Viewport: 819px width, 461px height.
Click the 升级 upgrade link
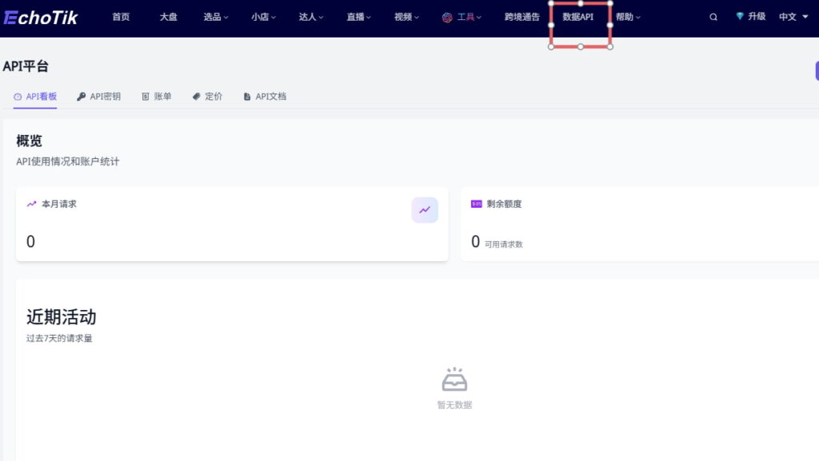[x=756, y=16]
